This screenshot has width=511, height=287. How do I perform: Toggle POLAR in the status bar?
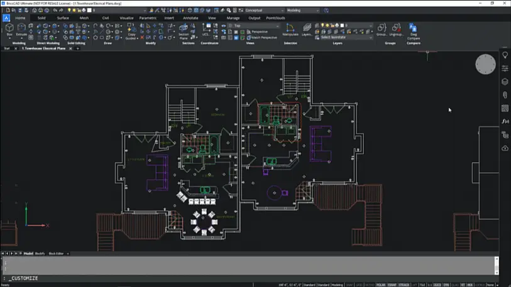tap(381, 285)
